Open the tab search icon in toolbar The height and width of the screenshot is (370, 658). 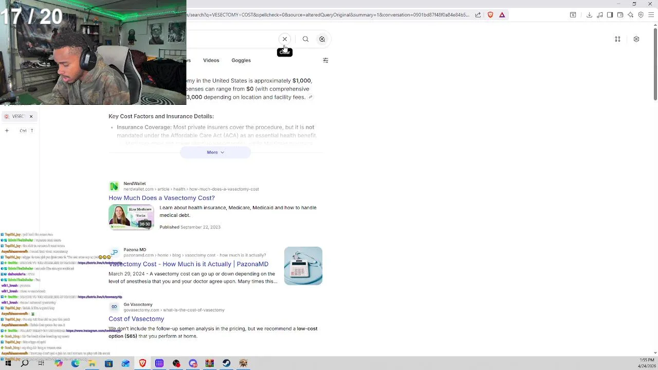point(573,15)
